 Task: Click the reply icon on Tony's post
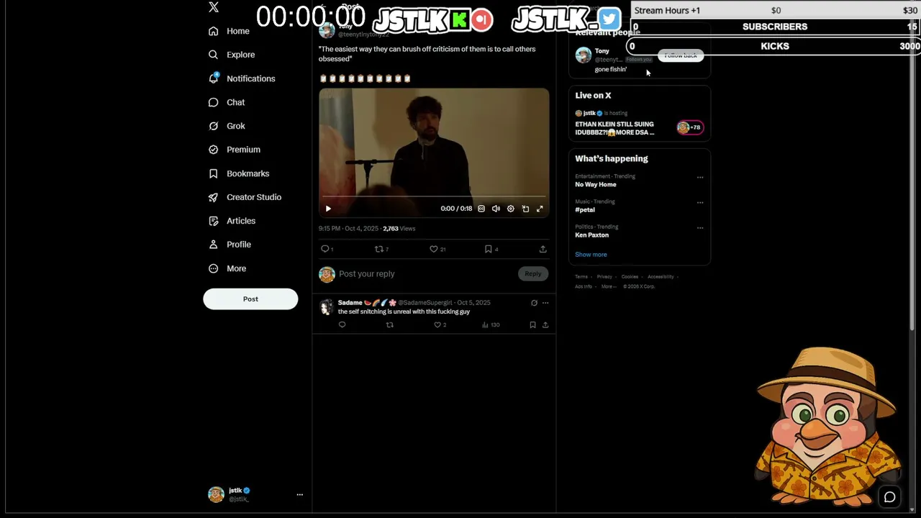327,249
